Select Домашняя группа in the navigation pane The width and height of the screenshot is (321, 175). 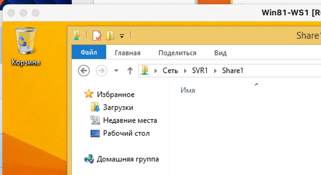(128, 159)
